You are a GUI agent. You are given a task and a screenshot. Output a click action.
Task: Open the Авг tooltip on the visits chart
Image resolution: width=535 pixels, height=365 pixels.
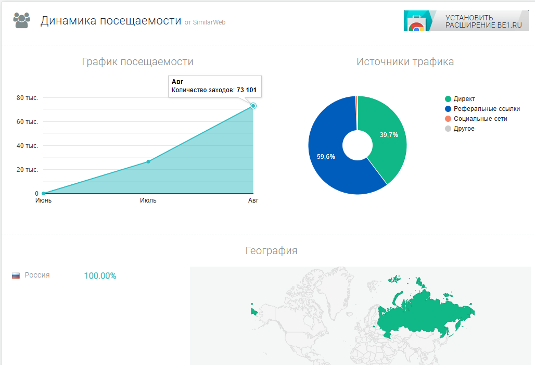[x=215, y=86]
